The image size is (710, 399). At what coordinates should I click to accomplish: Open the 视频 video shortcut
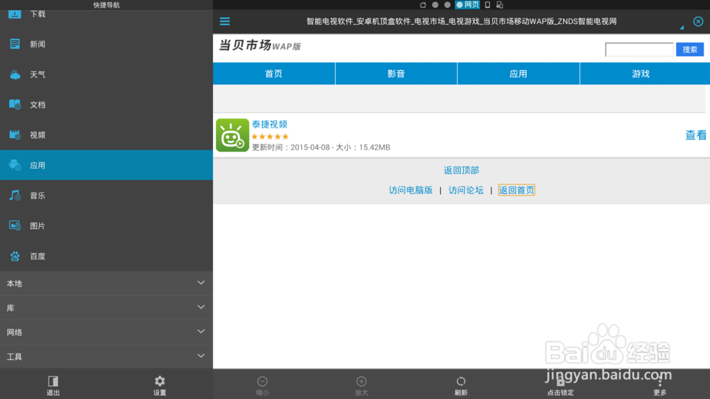click(x=106, y=135)
